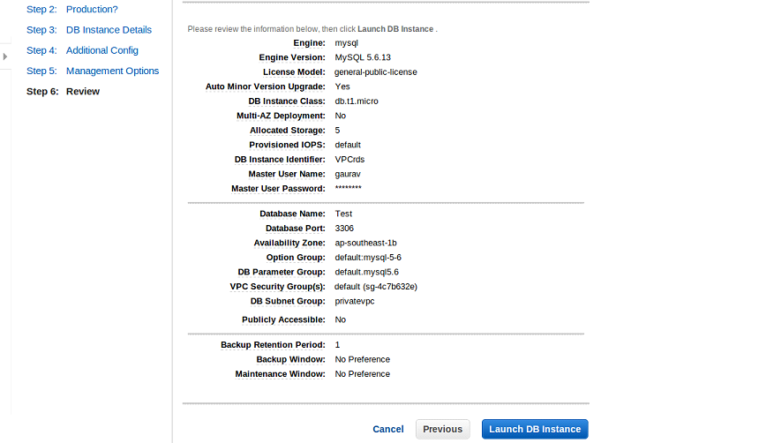Click the Maintenance Window label
The image size is (774, 443).
tap(280, 374)
